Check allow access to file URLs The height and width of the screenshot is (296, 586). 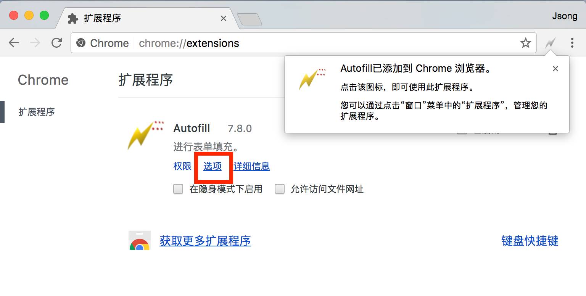click(280, 189)
